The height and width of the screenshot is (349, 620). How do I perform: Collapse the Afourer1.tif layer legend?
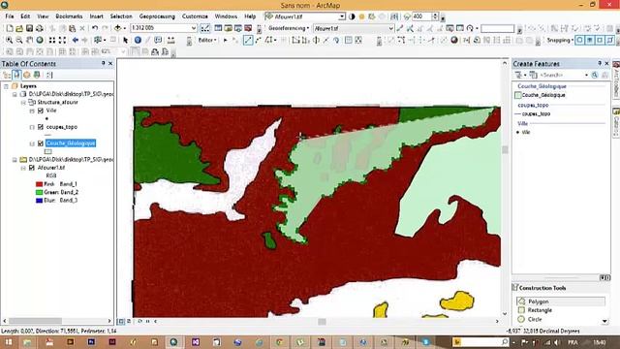(x=23, y=168)
